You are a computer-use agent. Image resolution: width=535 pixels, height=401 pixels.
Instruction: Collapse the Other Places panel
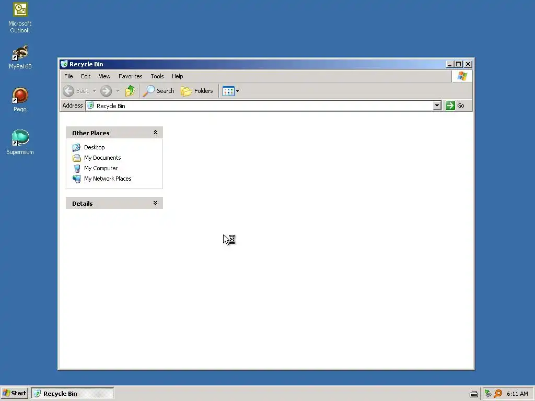point(155,133)
